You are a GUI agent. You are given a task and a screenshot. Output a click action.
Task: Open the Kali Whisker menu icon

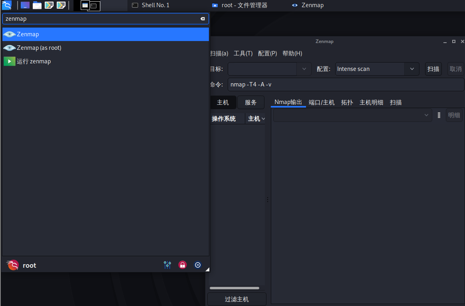pyautogui.click(x=6, y=5)
